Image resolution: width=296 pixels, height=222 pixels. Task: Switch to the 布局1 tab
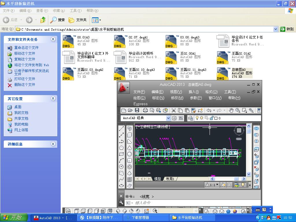pyautogui.click(x=170, y=179)
